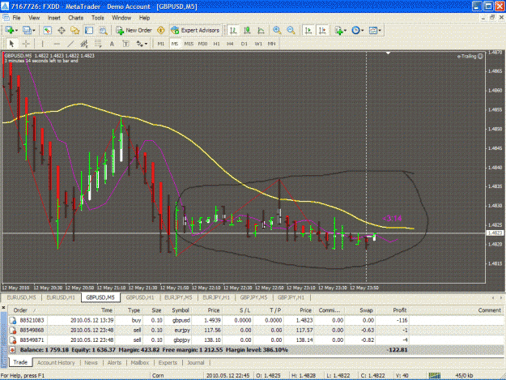Screen dimensions: 506x380
Task: Open the Templates icon
Action: (x=372, y=30)
